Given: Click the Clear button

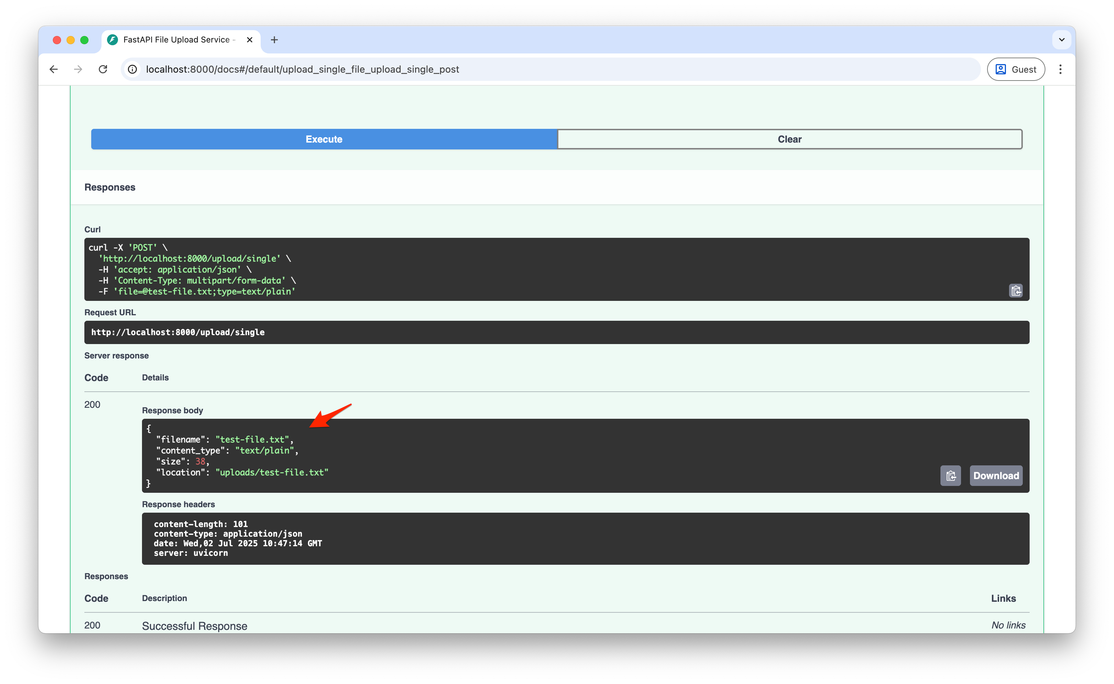Looking at the screenshot, I should click(789, 139).
